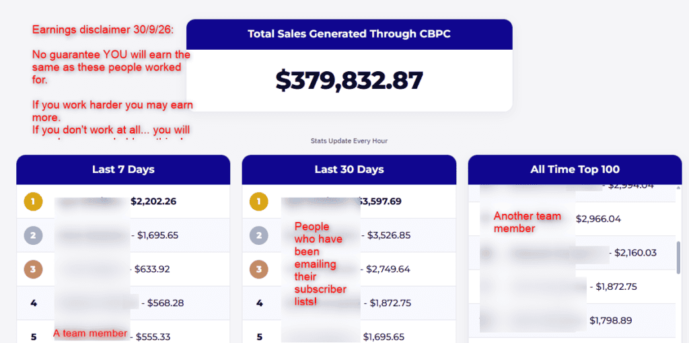Click the $1,798.89 amount in All Time list

click(611, 321)
